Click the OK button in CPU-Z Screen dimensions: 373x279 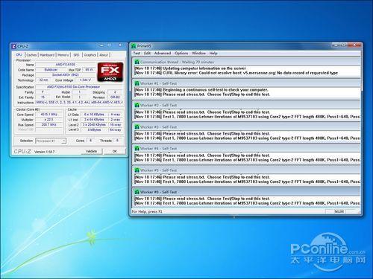tap(114, 151)
